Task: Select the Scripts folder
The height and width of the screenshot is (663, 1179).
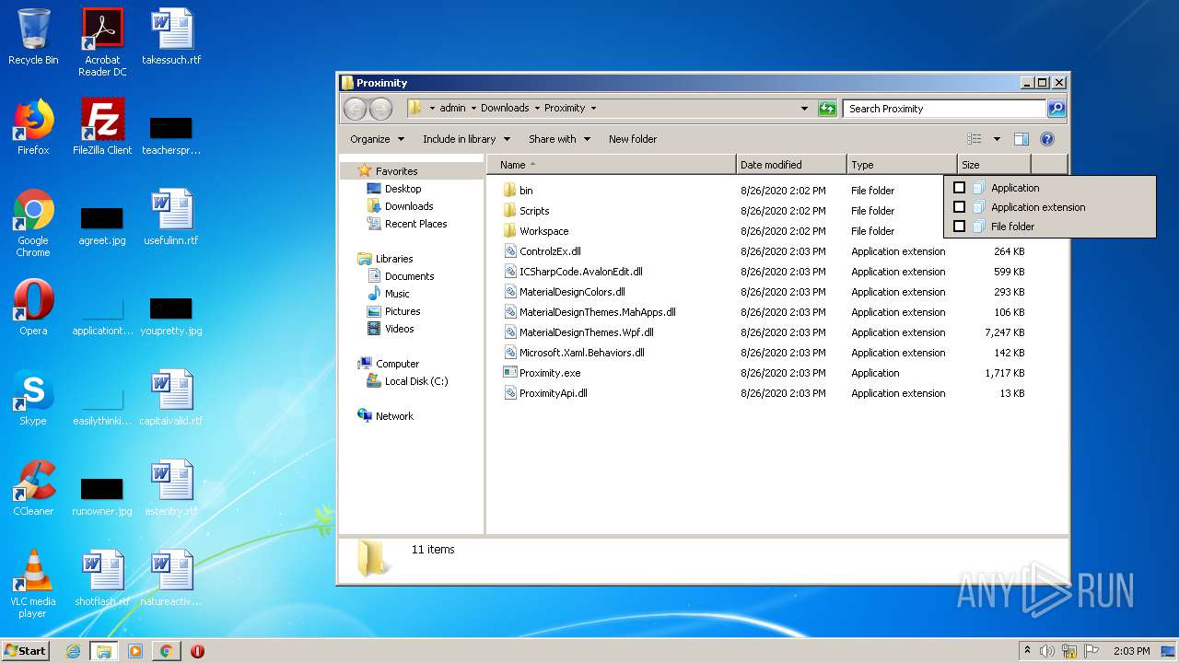Action: point(534,211)
